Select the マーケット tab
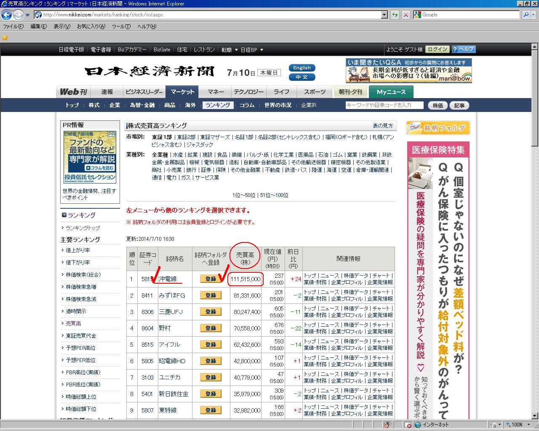The height and width of the screenshot is (431, 539). [182, 92]
